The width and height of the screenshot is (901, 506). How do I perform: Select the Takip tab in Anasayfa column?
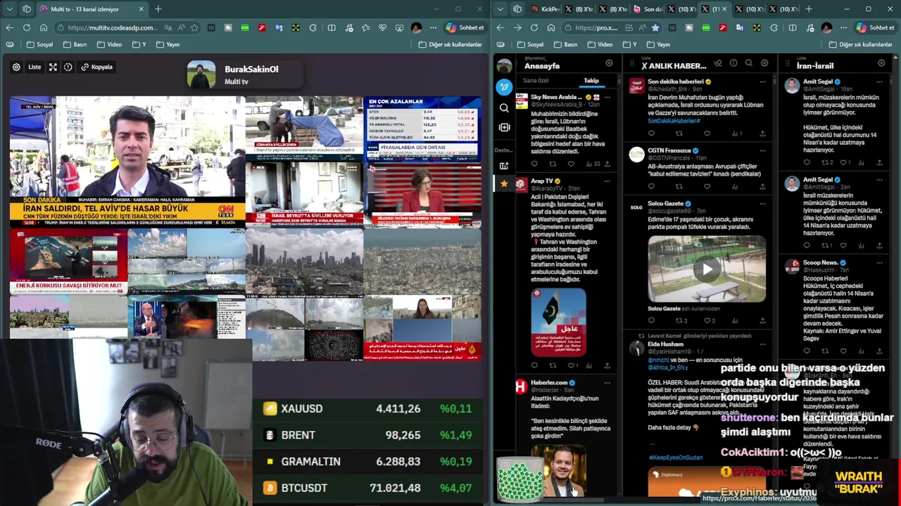(x=591, y=80)
